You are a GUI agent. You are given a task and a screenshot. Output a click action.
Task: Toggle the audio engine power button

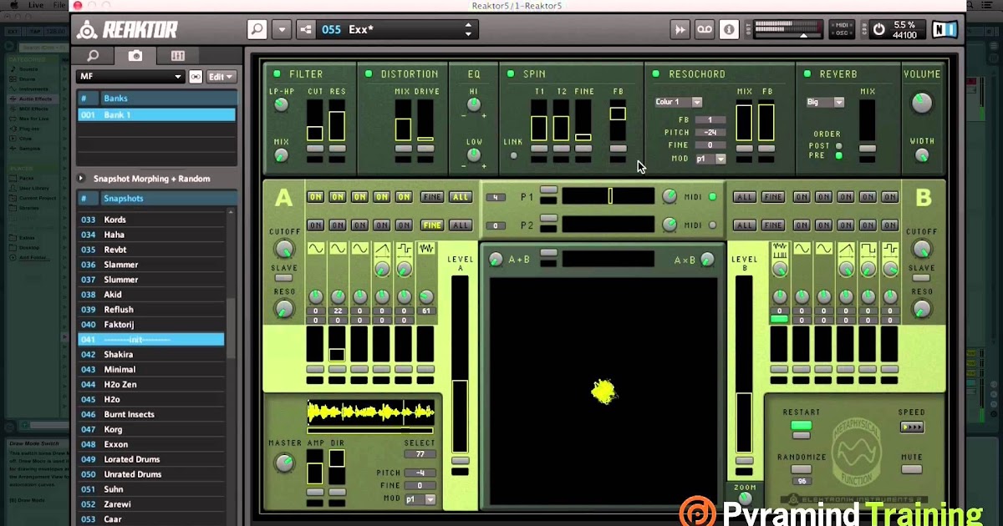(x=878, y=29)
